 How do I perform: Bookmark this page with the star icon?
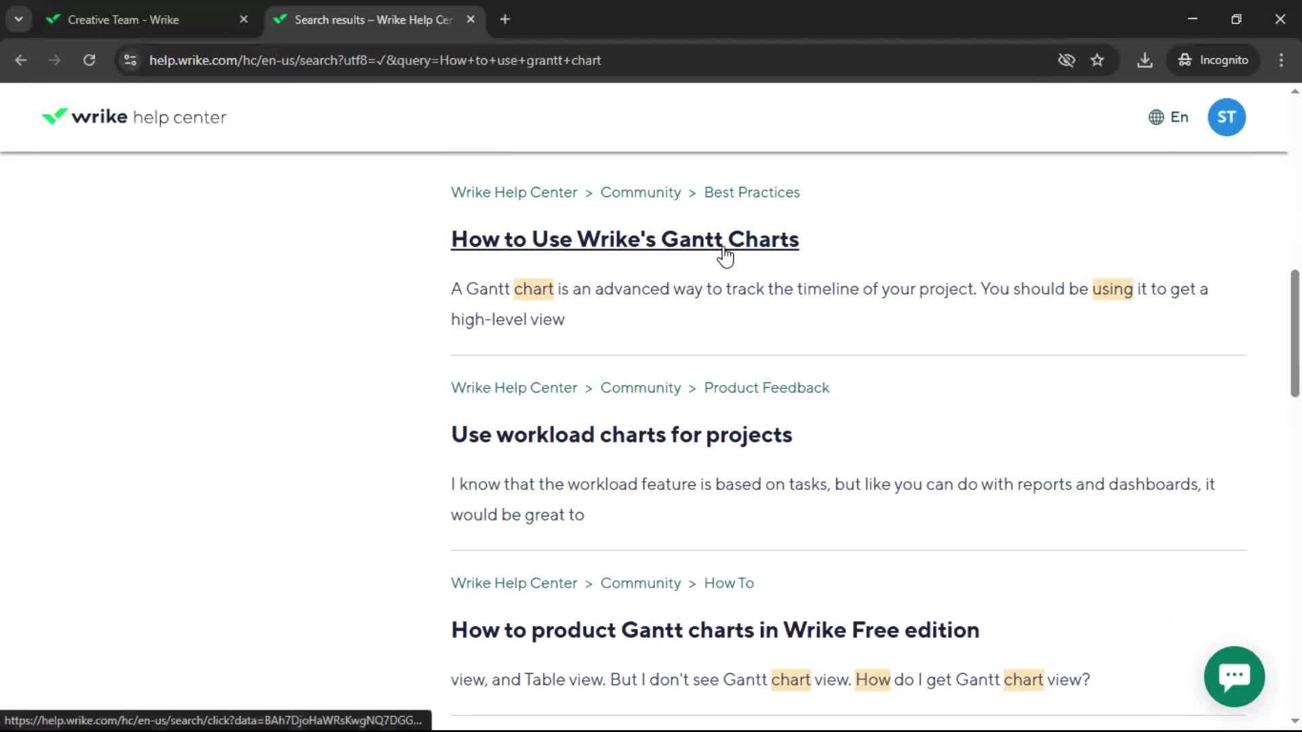(x=1097, y=60)
